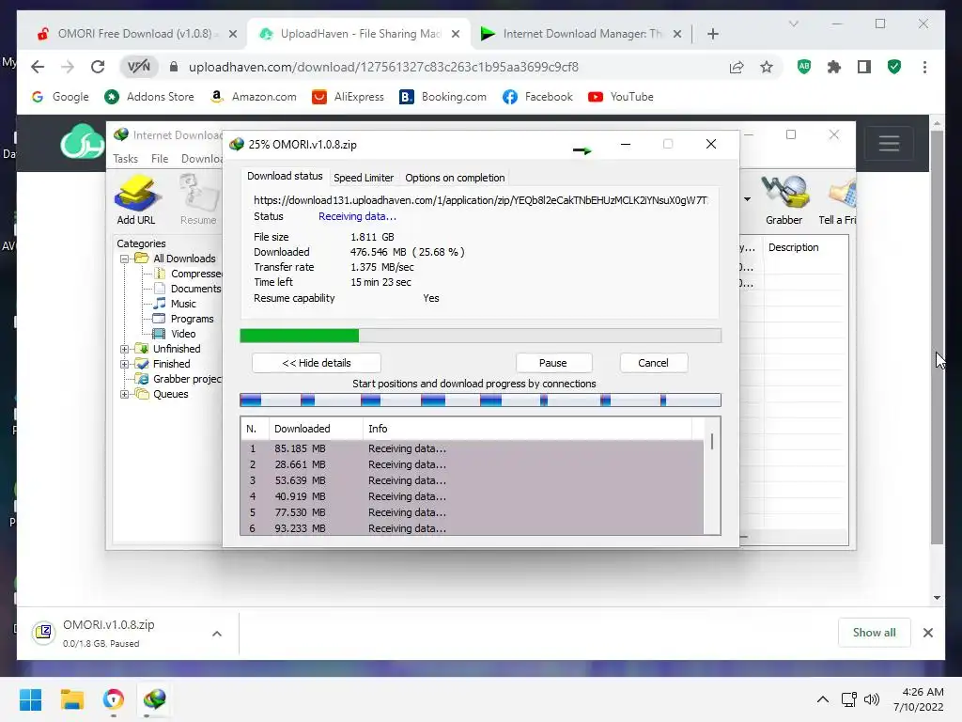Open the AdBlock extension icon
This screenshot has width=962, height=722.
(x=804, y=67)
